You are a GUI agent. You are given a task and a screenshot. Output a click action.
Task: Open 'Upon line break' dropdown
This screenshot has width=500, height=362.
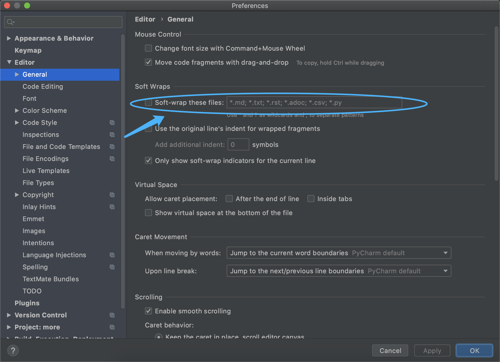click(x=339, y=271)
